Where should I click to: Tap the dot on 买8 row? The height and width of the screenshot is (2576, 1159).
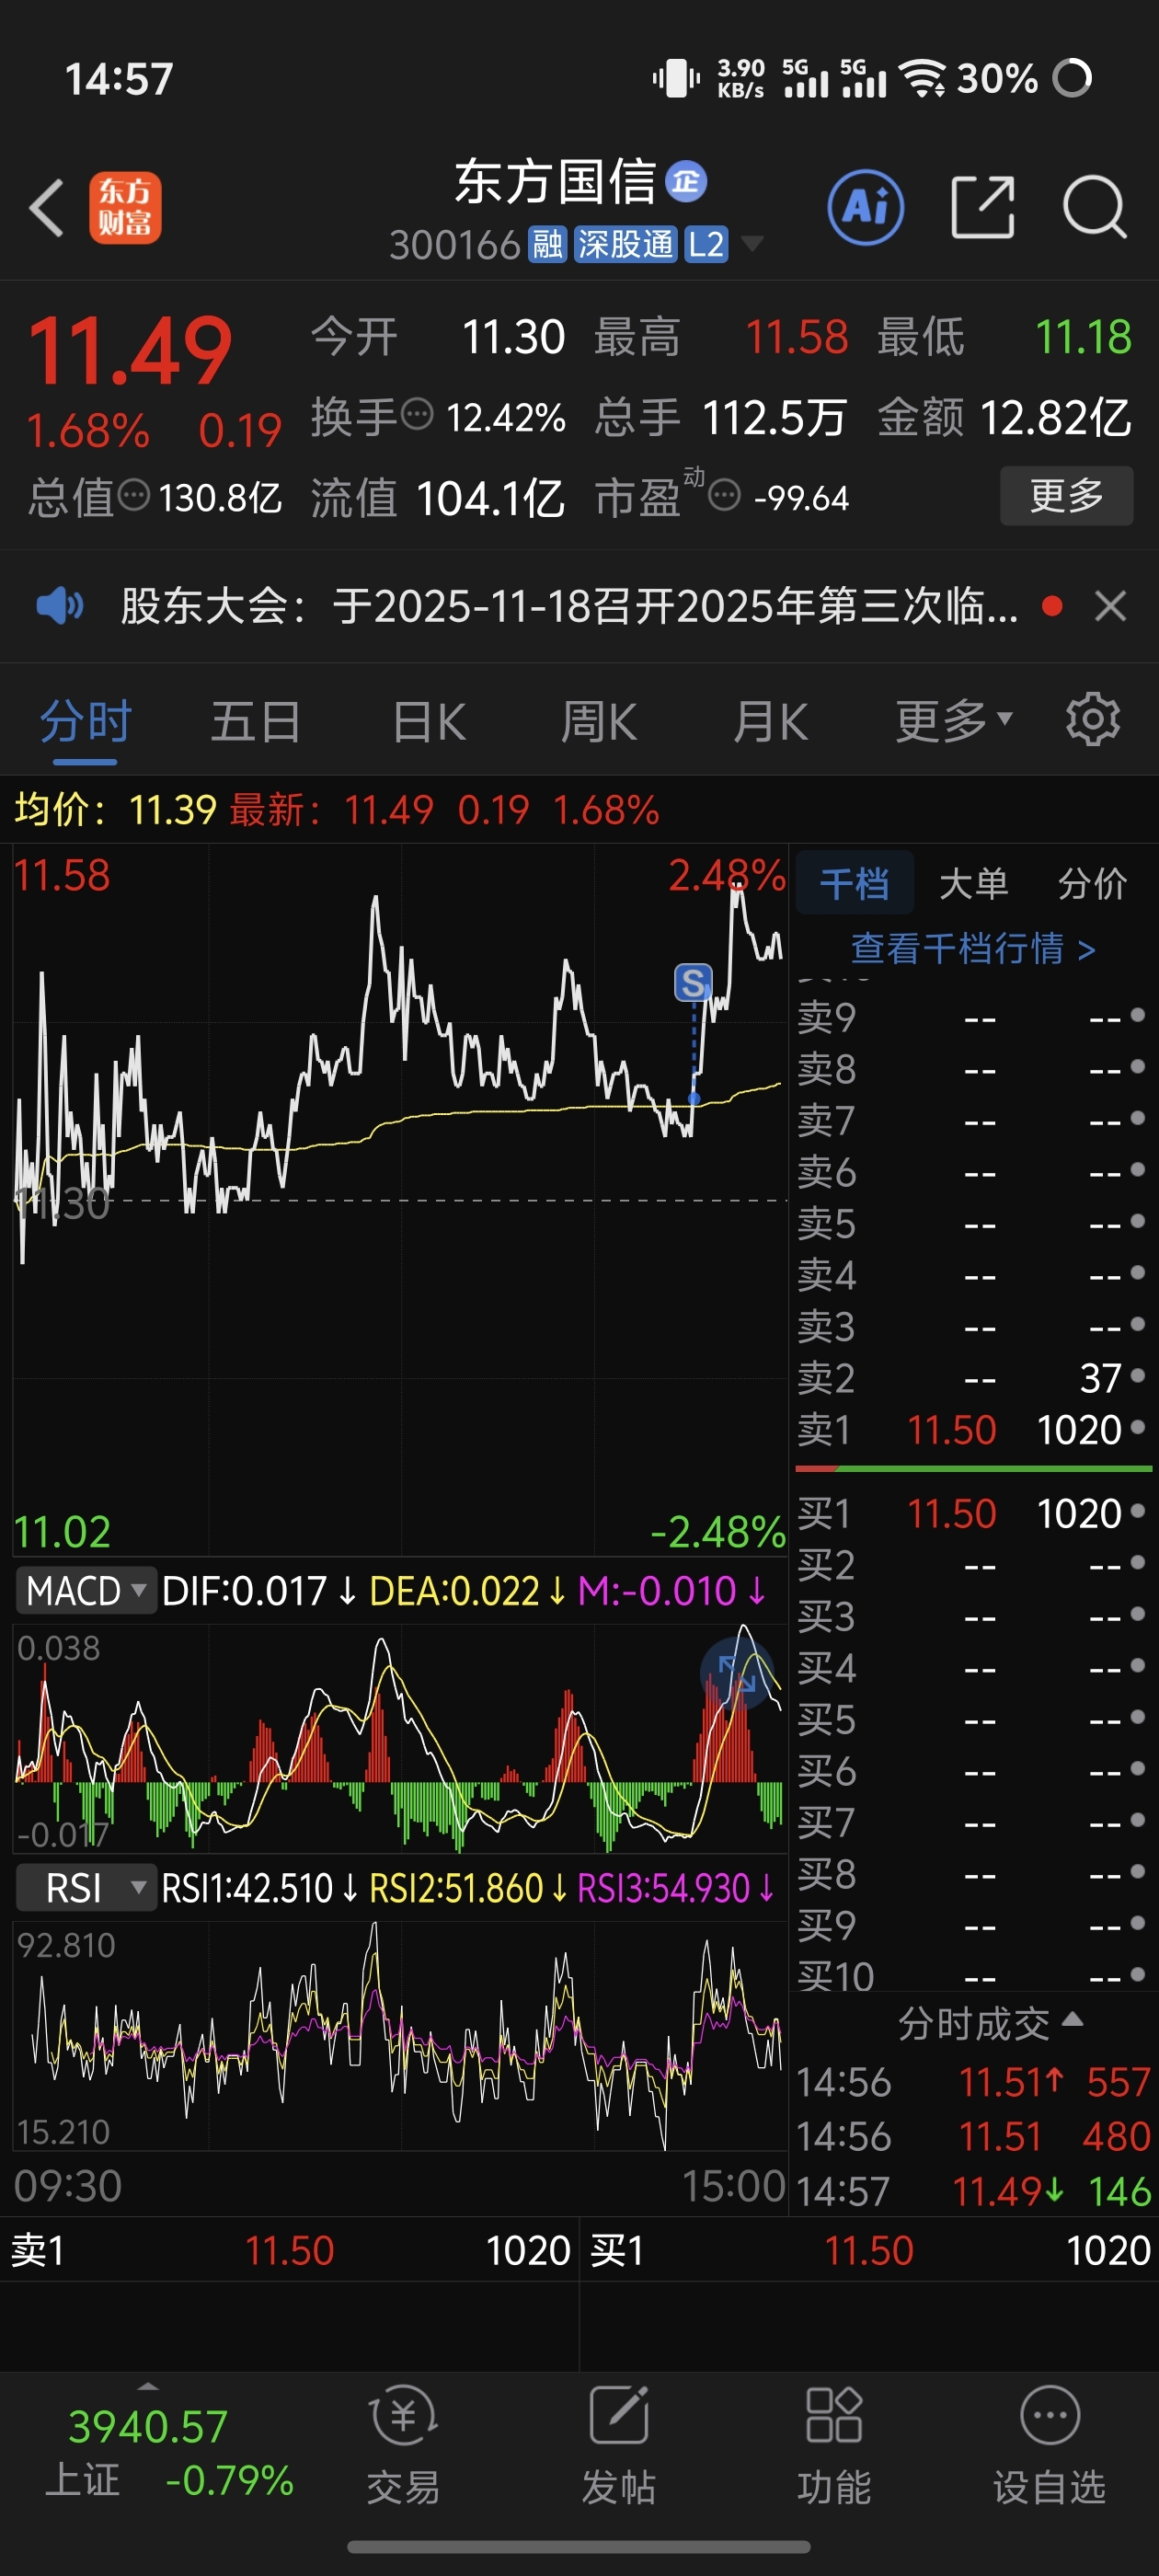(x=1137, y=1871)
